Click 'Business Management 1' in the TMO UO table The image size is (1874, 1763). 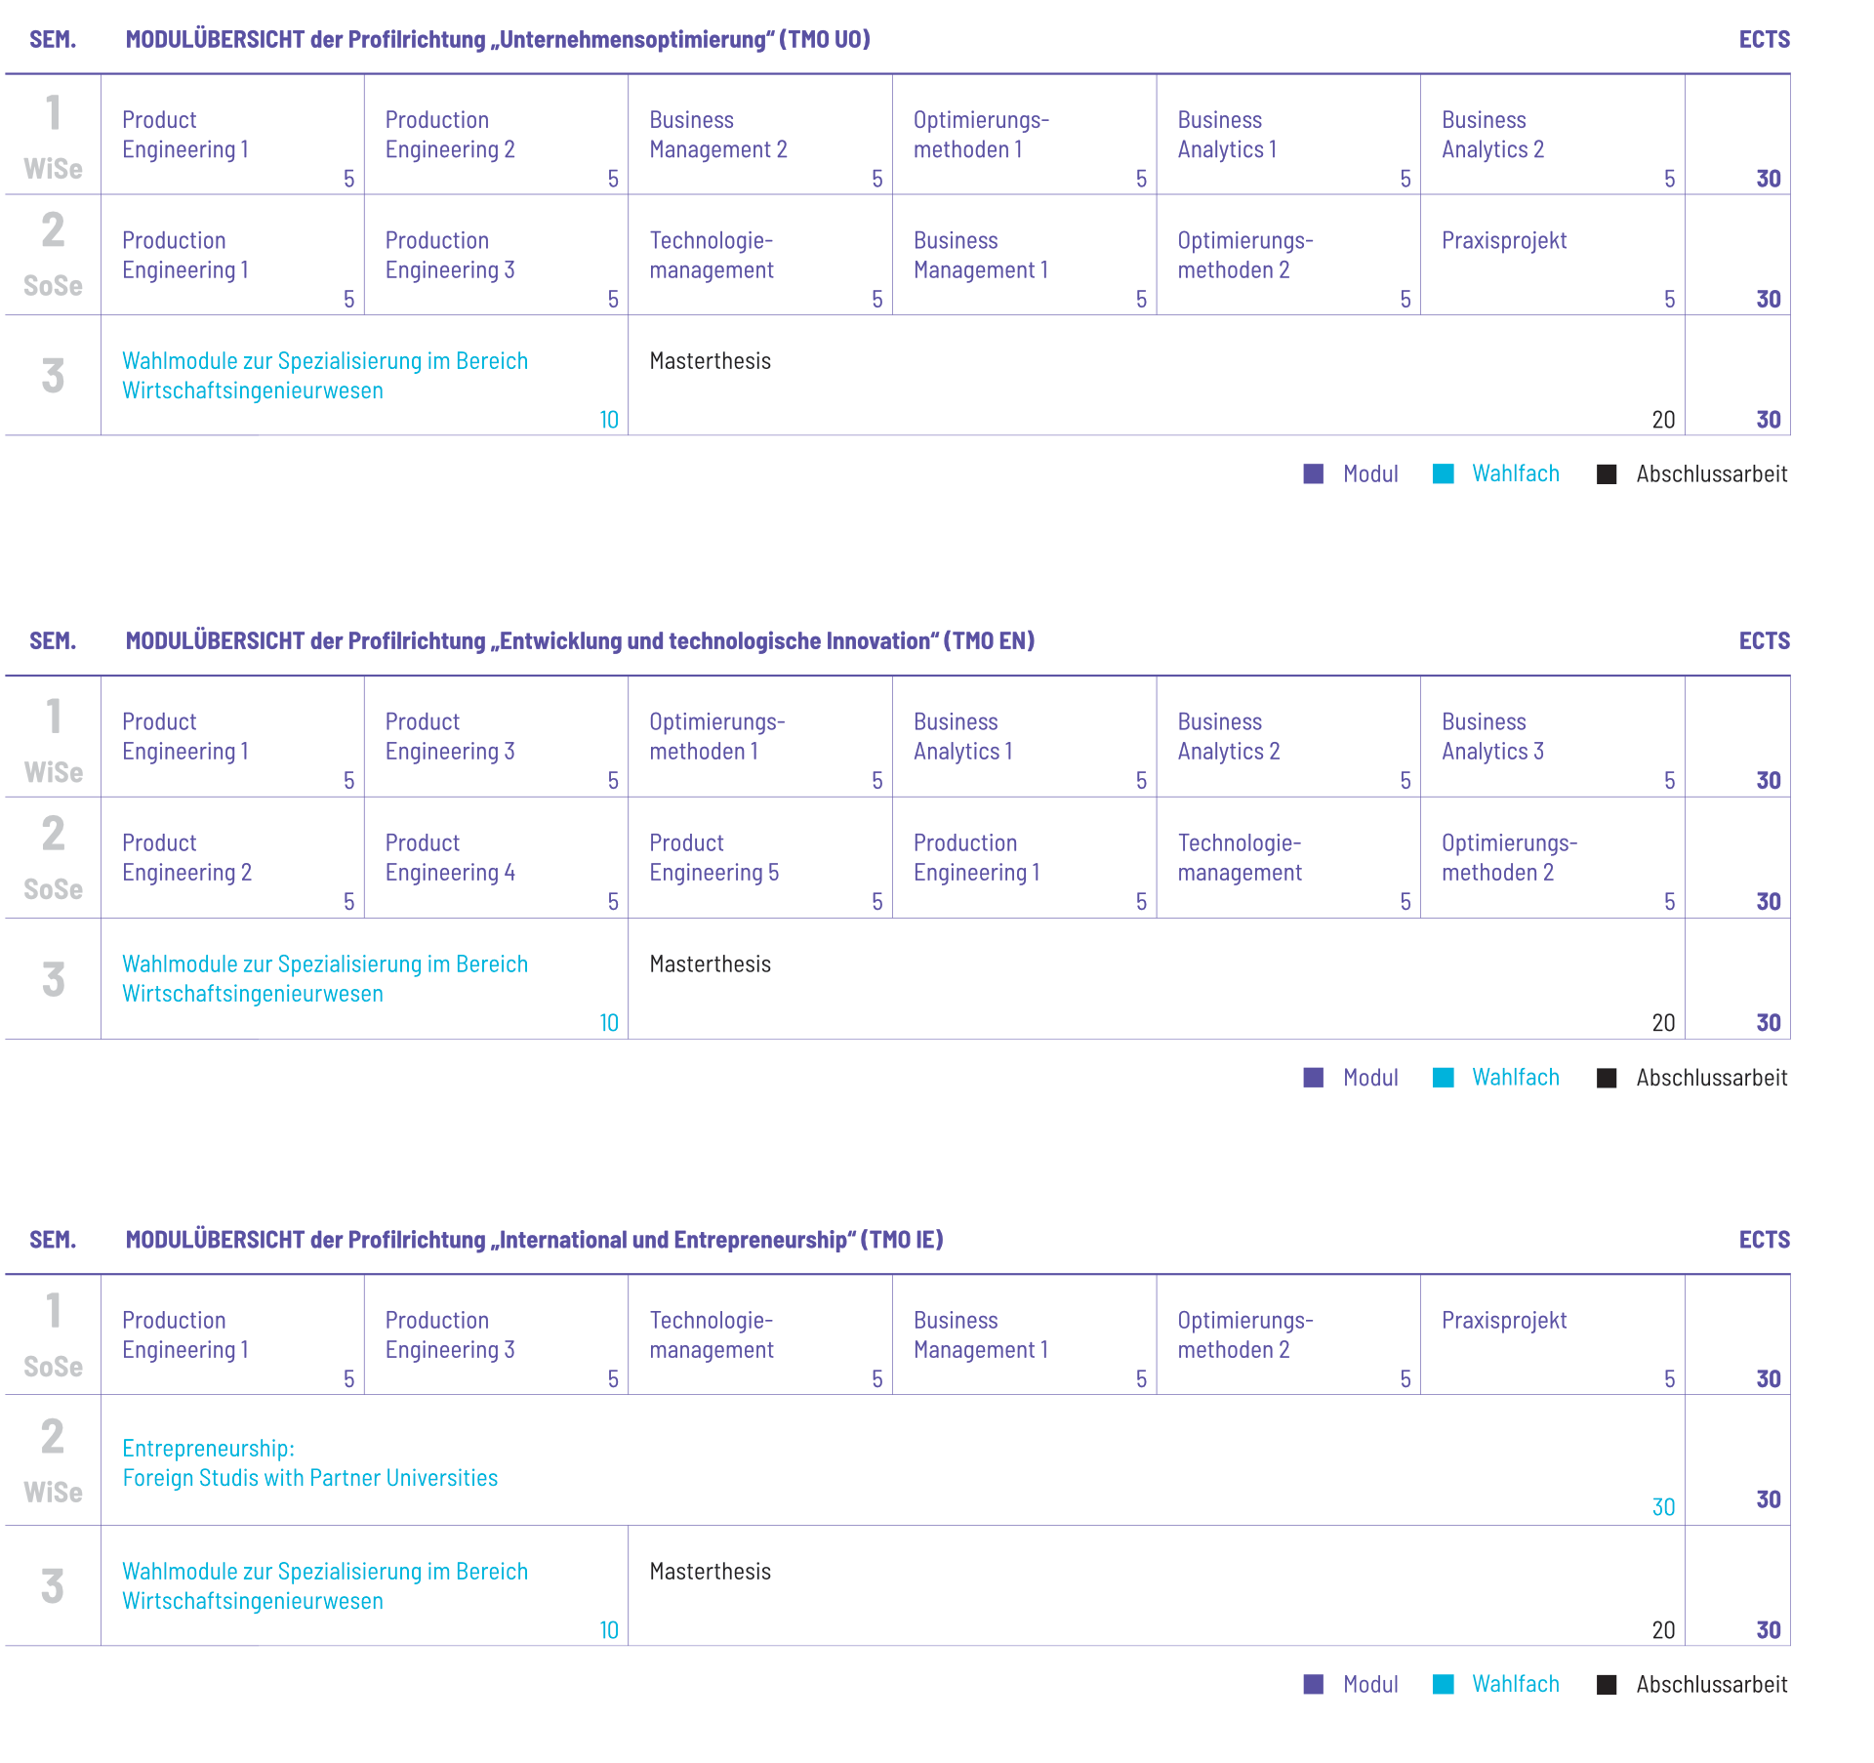point(981,255)
